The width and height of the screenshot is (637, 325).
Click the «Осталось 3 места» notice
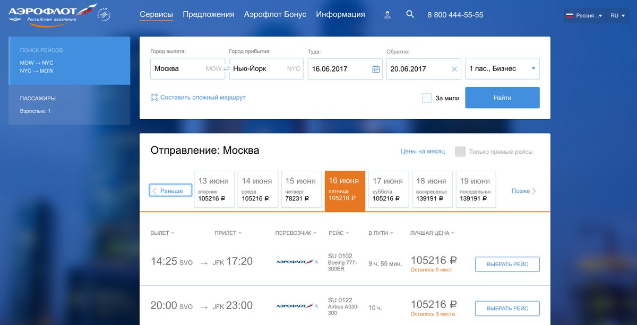(433, 314)
